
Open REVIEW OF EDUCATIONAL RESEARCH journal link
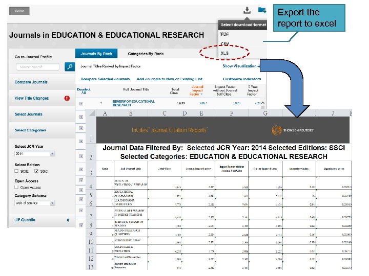133,103
